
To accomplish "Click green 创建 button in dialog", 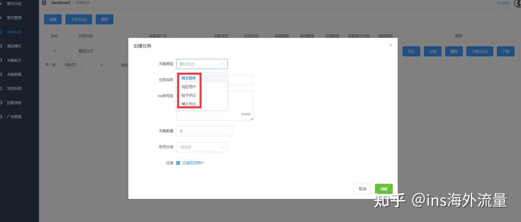I will coord(384,189).
